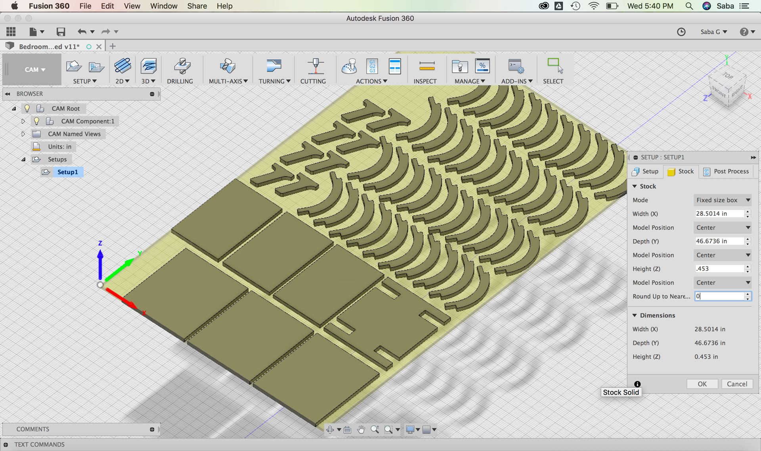761x451 pixels.
Task: Open the Stock Mode dropdown
Action: pos(722,200)
